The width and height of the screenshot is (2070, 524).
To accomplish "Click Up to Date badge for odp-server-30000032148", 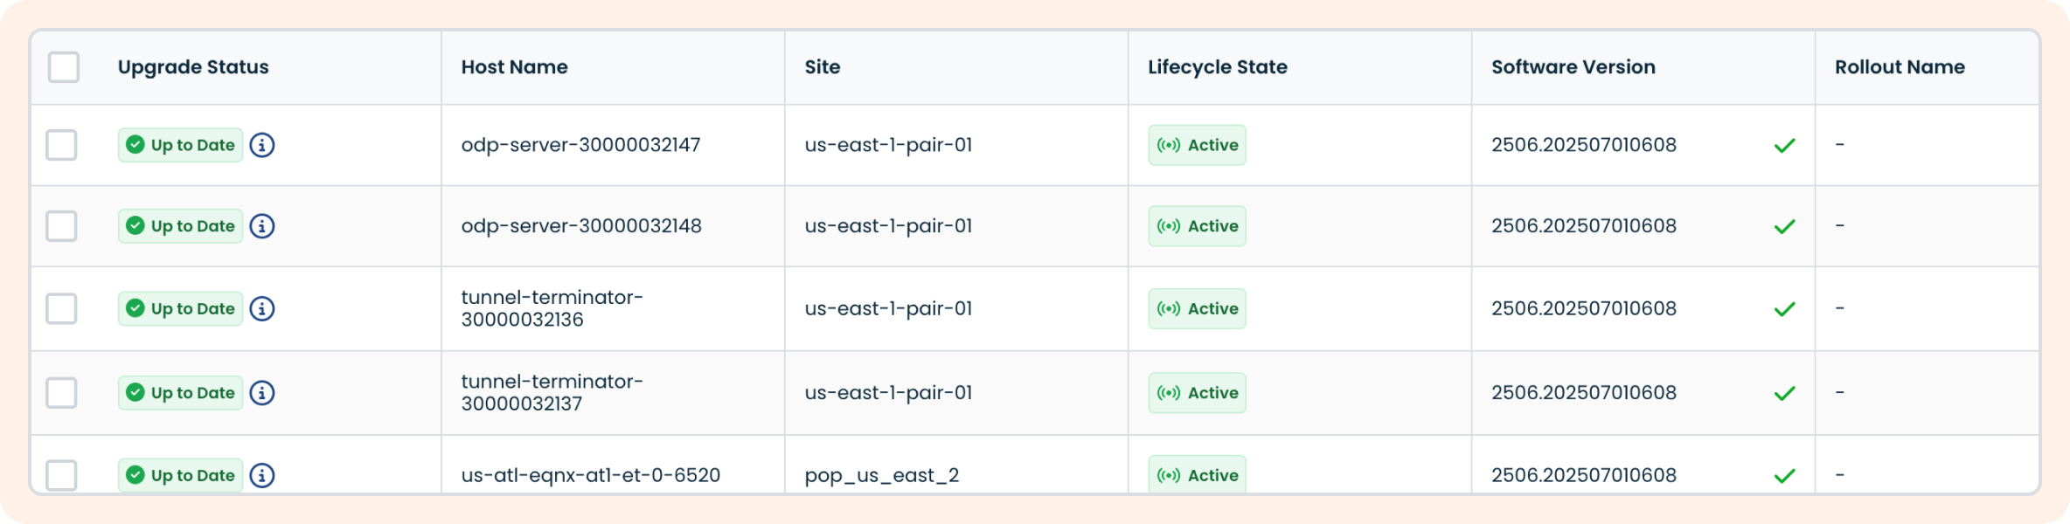I will [181, 226].
